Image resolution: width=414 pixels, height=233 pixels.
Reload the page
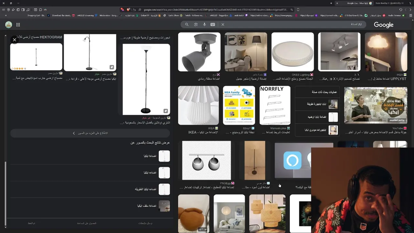point(400,10)
